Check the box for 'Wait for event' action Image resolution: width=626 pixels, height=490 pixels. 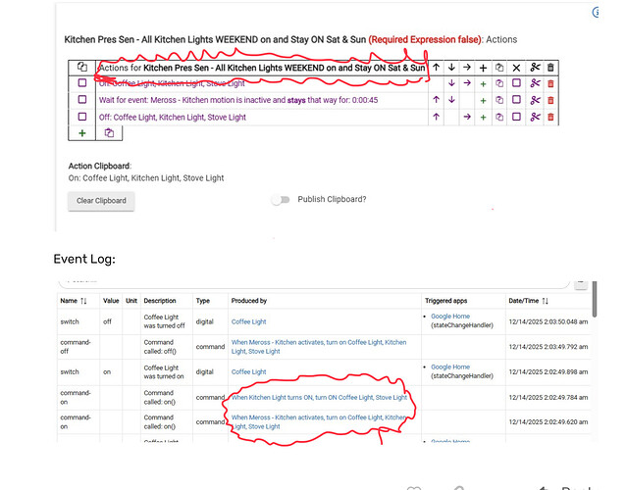(x=82, y=100)
